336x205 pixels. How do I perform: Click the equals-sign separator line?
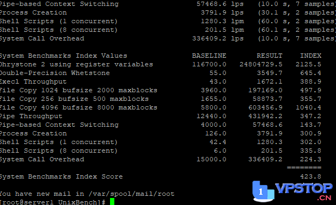[304, 167]
